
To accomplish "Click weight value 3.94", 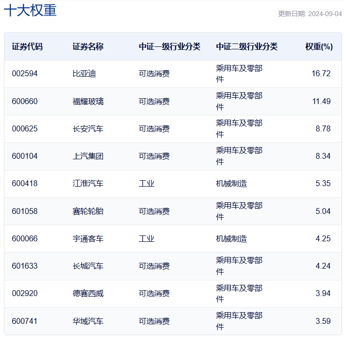I will pos(323,294).
